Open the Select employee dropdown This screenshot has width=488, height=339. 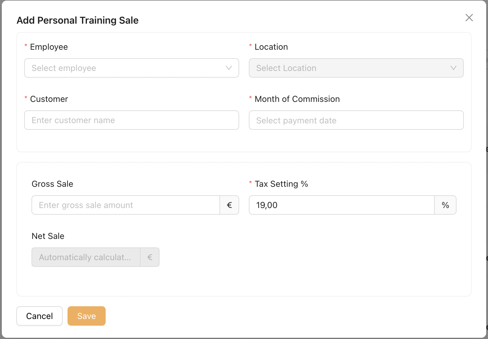coord(127,68)
